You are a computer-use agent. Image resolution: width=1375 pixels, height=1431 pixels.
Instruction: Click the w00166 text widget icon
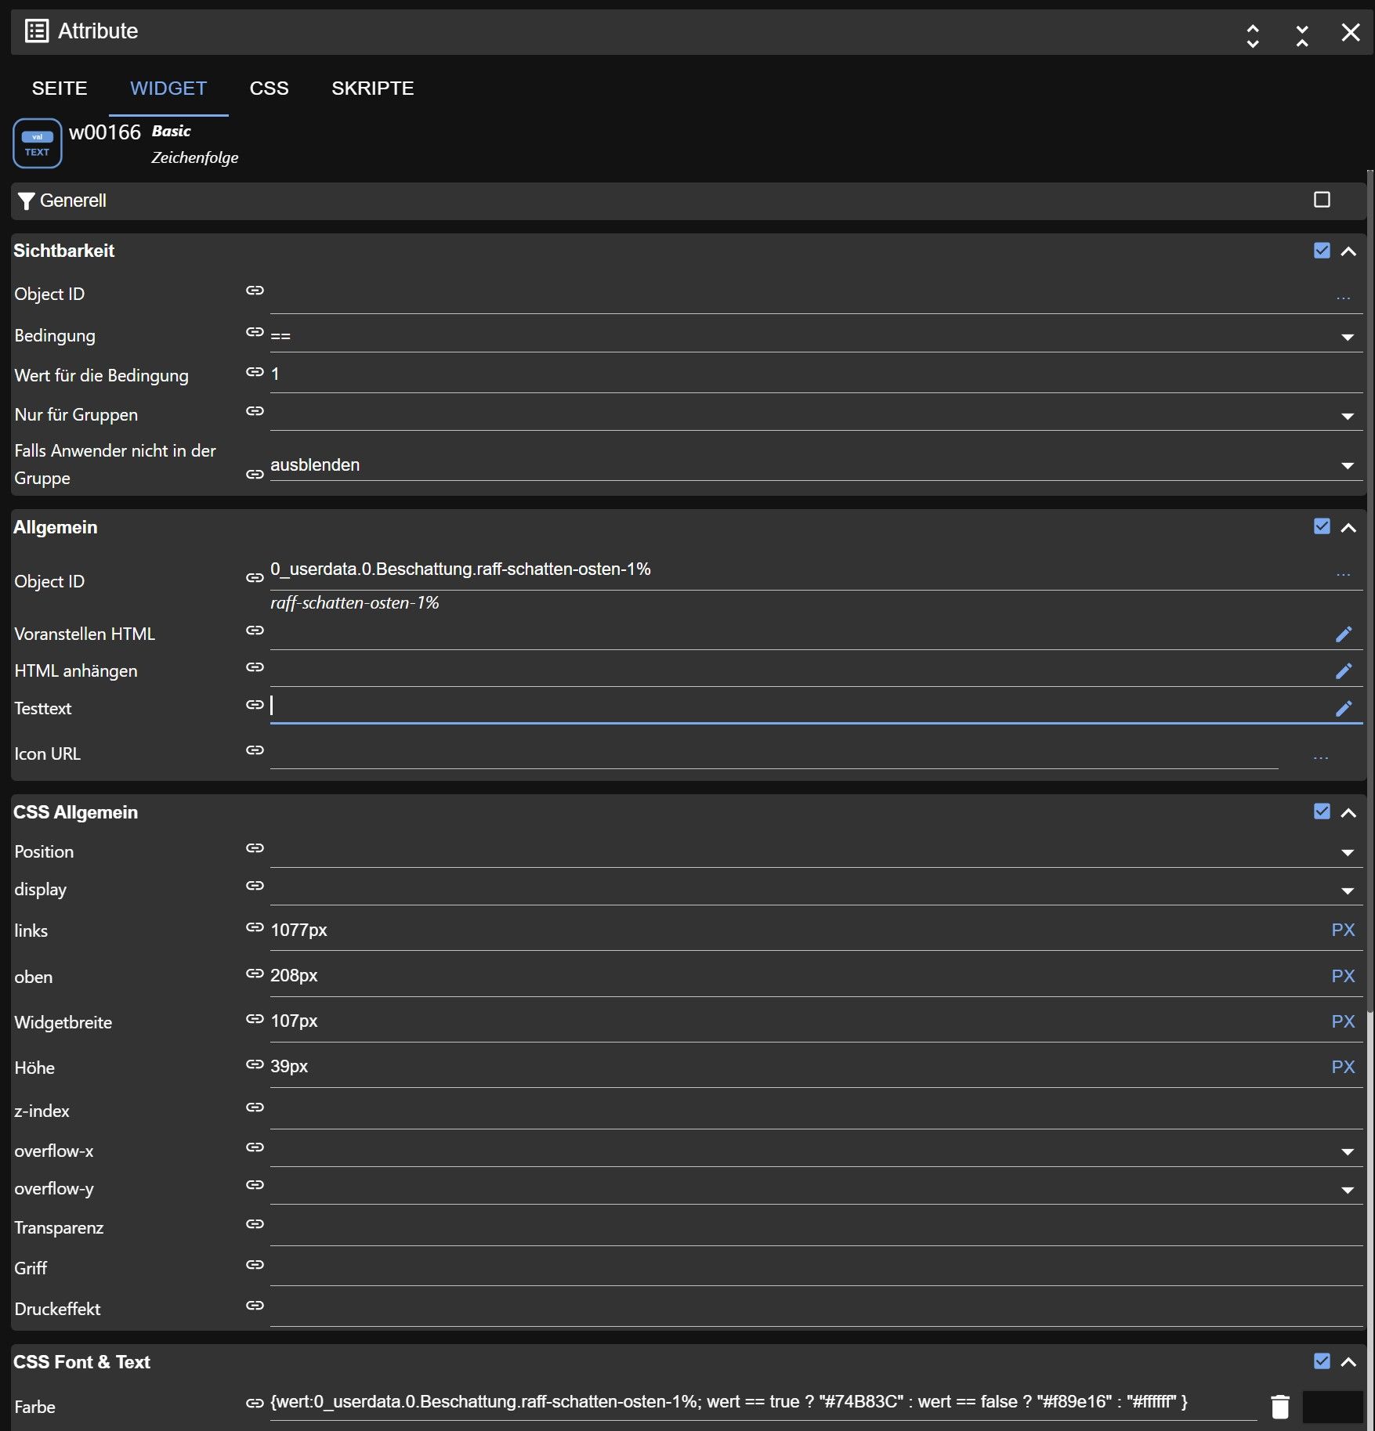tap(38, 143)
